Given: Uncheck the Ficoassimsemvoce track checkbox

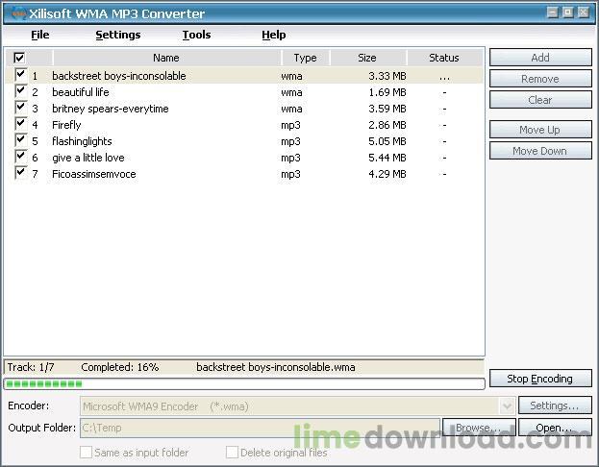Looking at the screenshot, I should pyautogui.click(x=20, y=173).
